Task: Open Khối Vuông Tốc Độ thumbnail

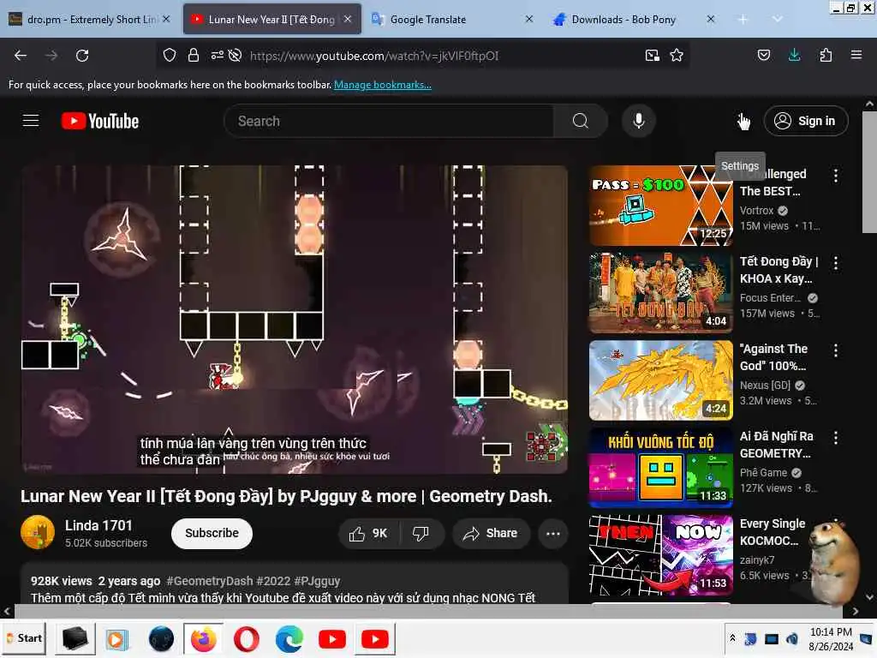Action: [x=660, y=467]
